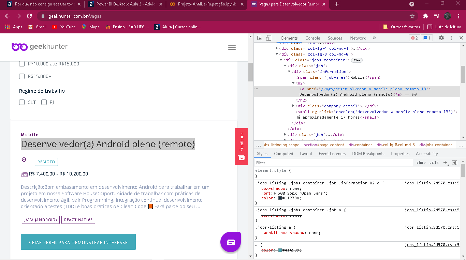Viewport: 466px width, 260px height.
Task: Open the Computed styles tab
Action: click(283, 154)
